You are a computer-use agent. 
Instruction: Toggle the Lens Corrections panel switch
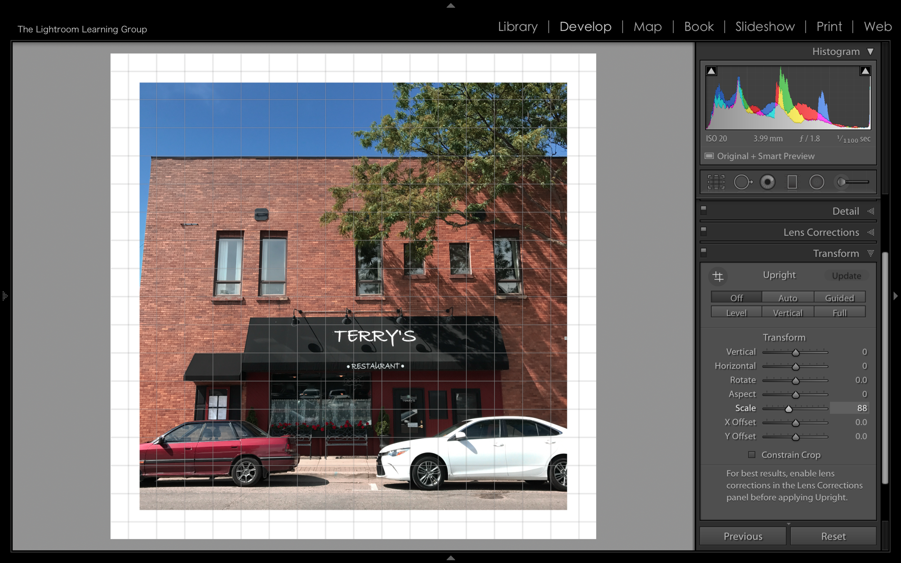coord(704,231)
